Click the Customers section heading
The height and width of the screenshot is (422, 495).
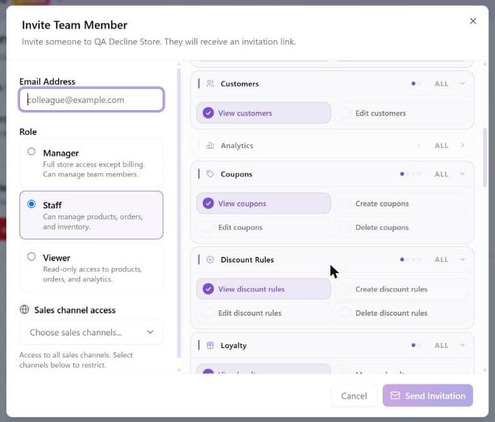point(239,84)
